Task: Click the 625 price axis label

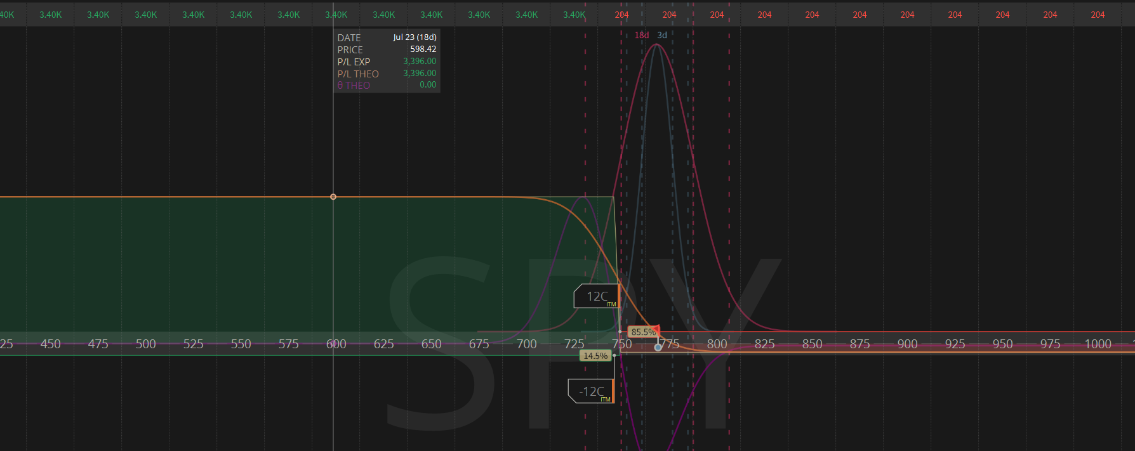Action: 384,344
